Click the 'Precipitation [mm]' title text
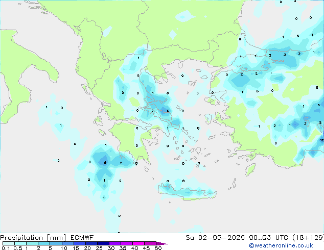 click(33, 238)
